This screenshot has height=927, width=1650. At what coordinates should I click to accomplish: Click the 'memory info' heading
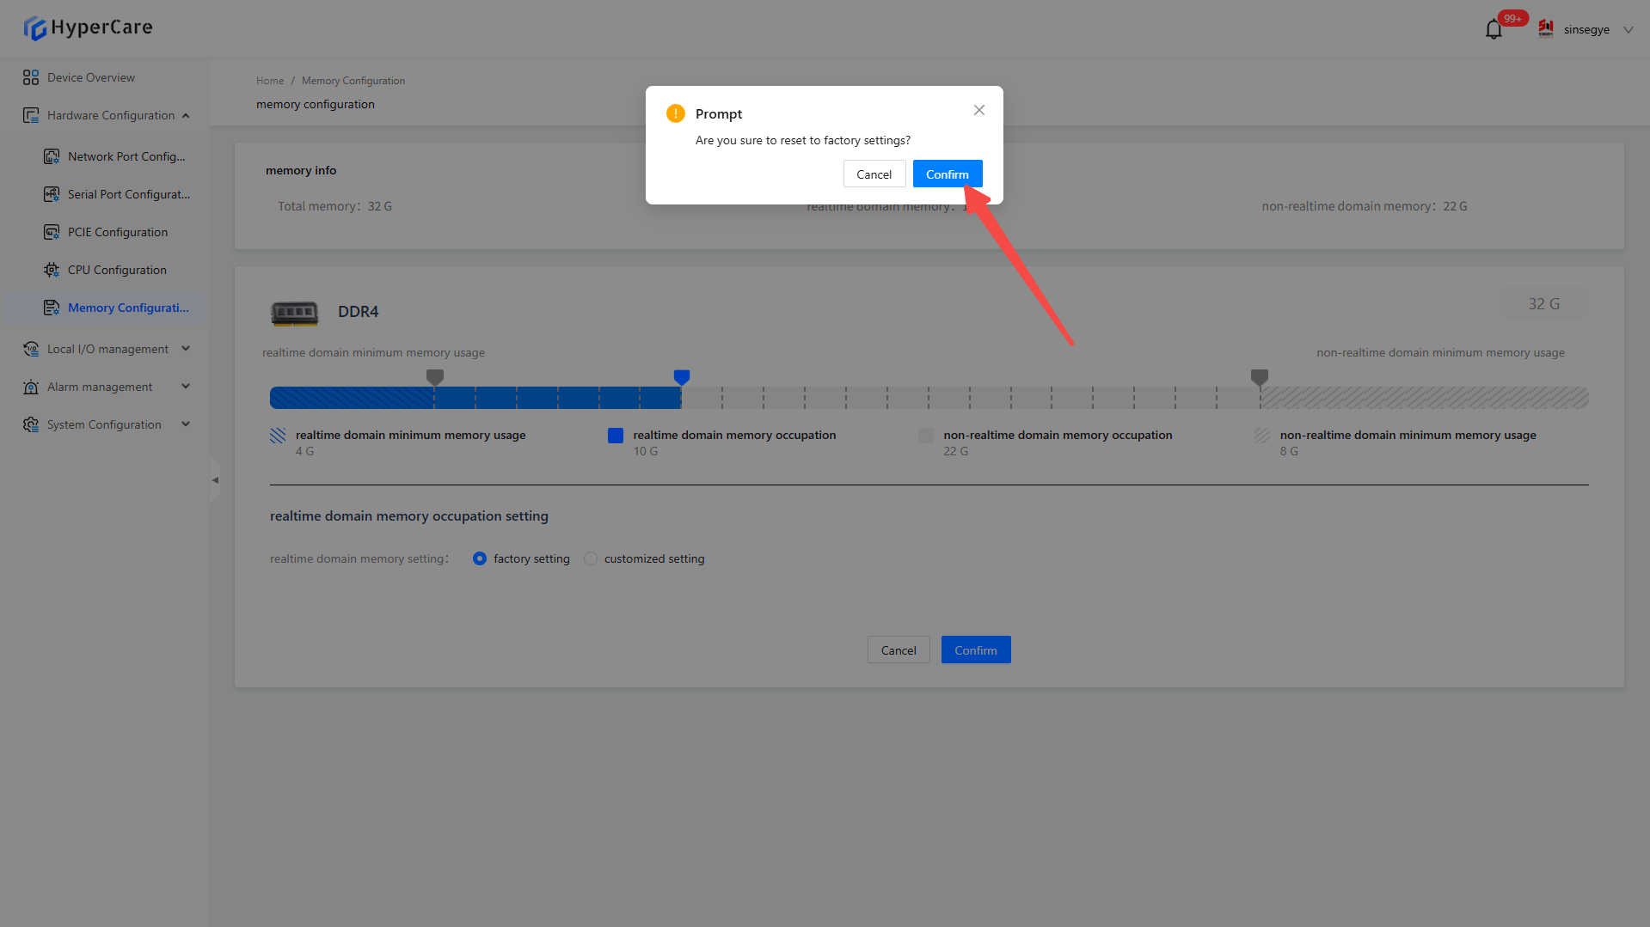(x=301, y=170)
